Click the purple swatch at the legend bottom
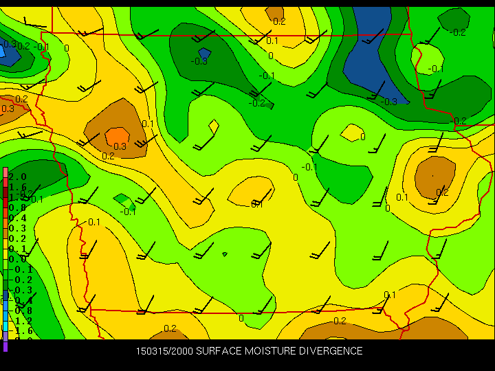 (x=5, y=346)
